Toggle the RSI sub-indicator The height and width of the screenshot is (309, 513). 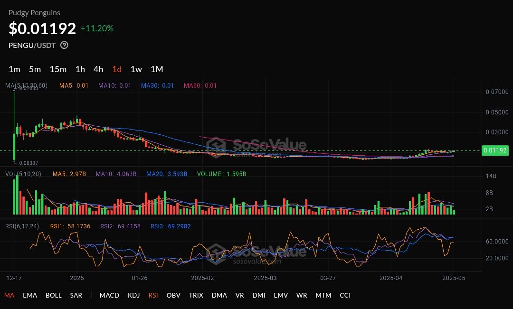(153, 295)
